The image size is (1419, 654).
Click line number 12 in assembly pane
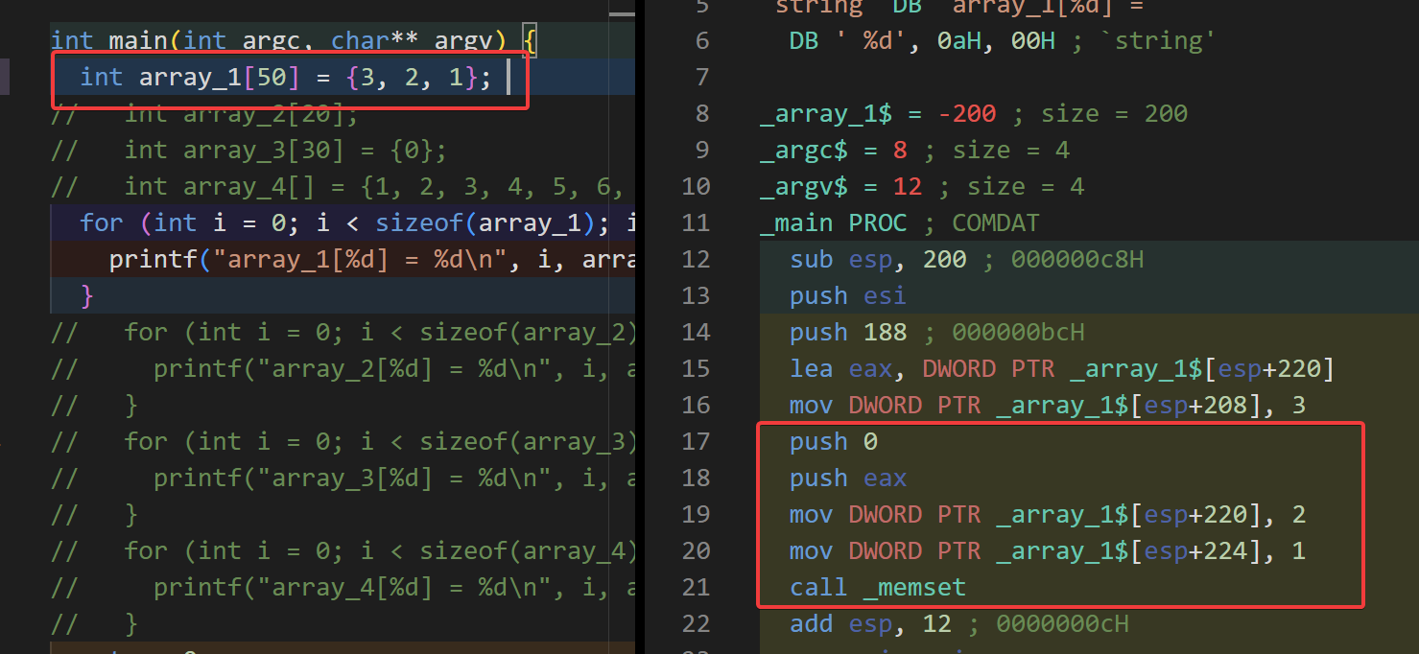click(696, 260)
